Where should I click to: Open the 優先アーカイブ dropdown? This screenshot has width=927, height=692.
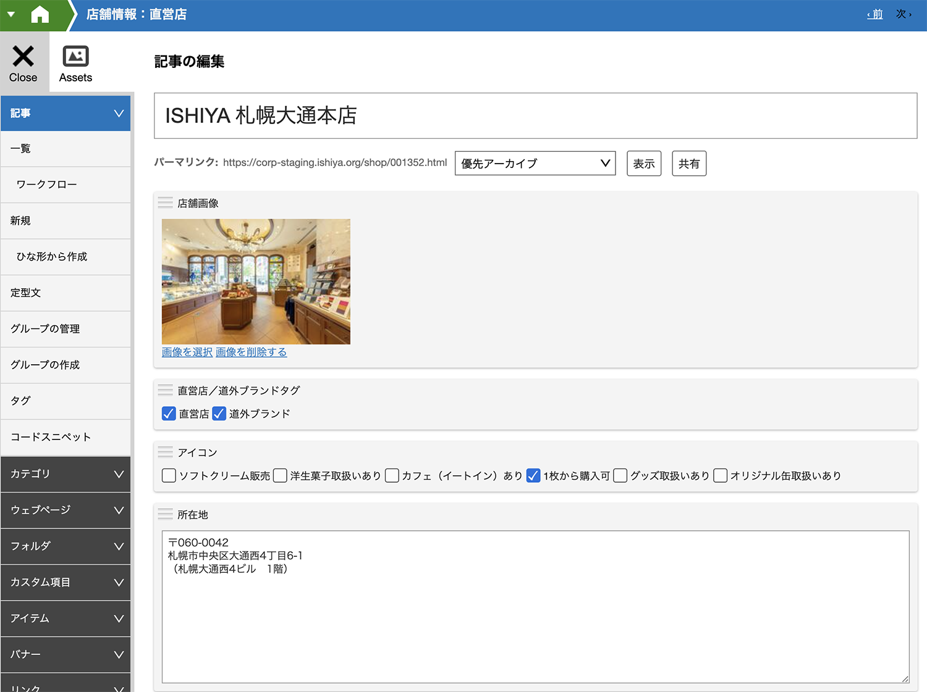coord(535,164)
